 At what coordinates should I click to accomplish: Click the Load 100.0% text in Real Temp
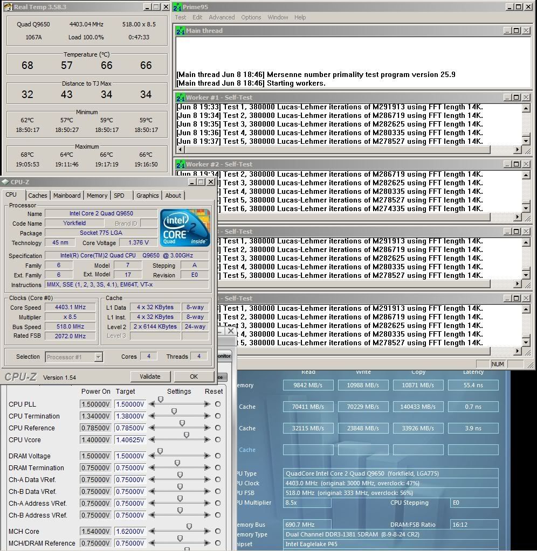(86, 37)
